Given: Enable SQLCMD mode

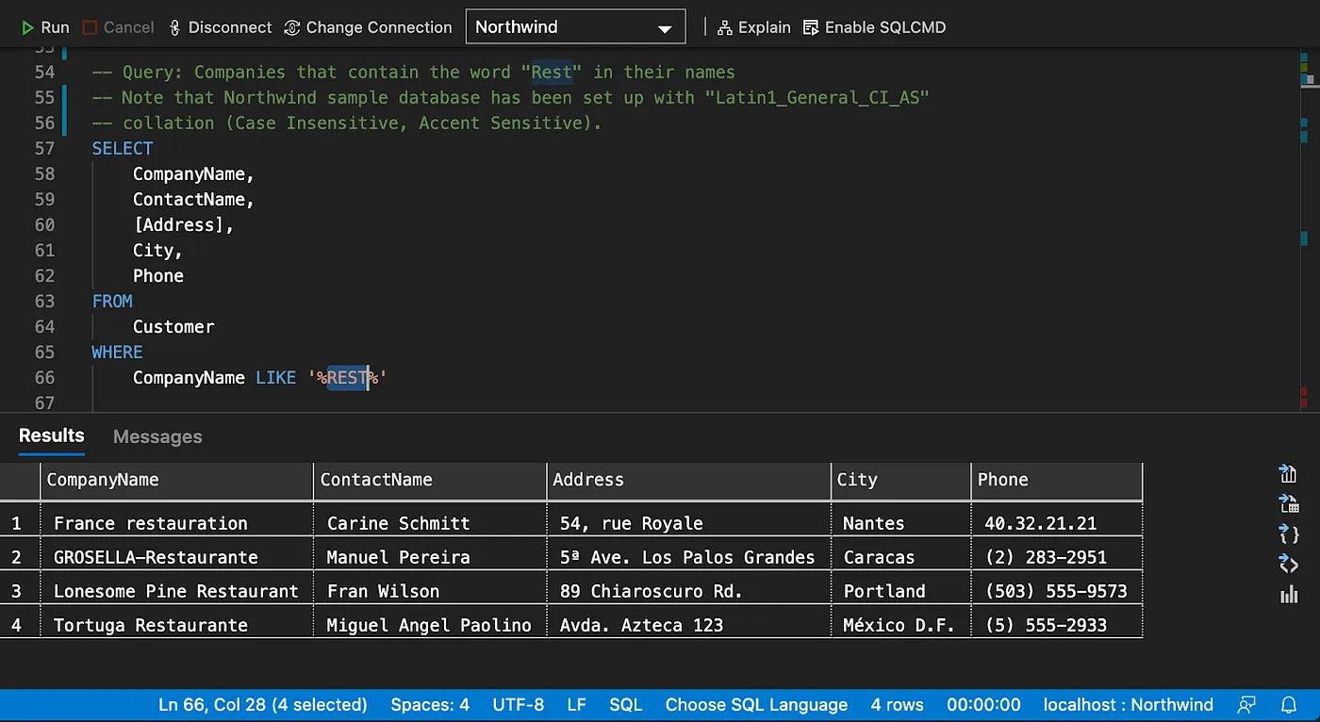Looking at the screenshot, I should tap(874, 27).
